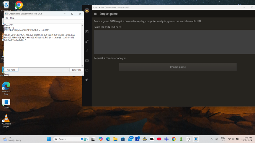Open the clock showing 5:45 PM

[246, 139]
